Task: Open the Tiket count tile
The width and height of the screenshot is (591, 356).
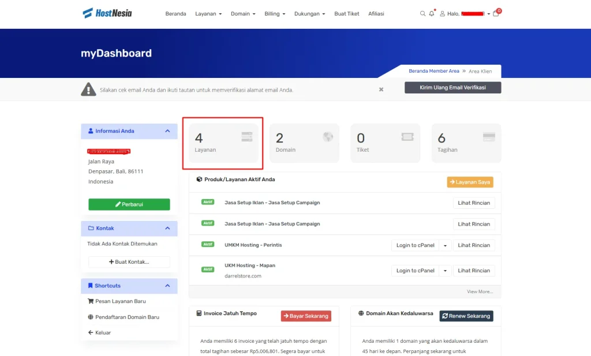Action: pyautogui.click(x=385, y=143)
